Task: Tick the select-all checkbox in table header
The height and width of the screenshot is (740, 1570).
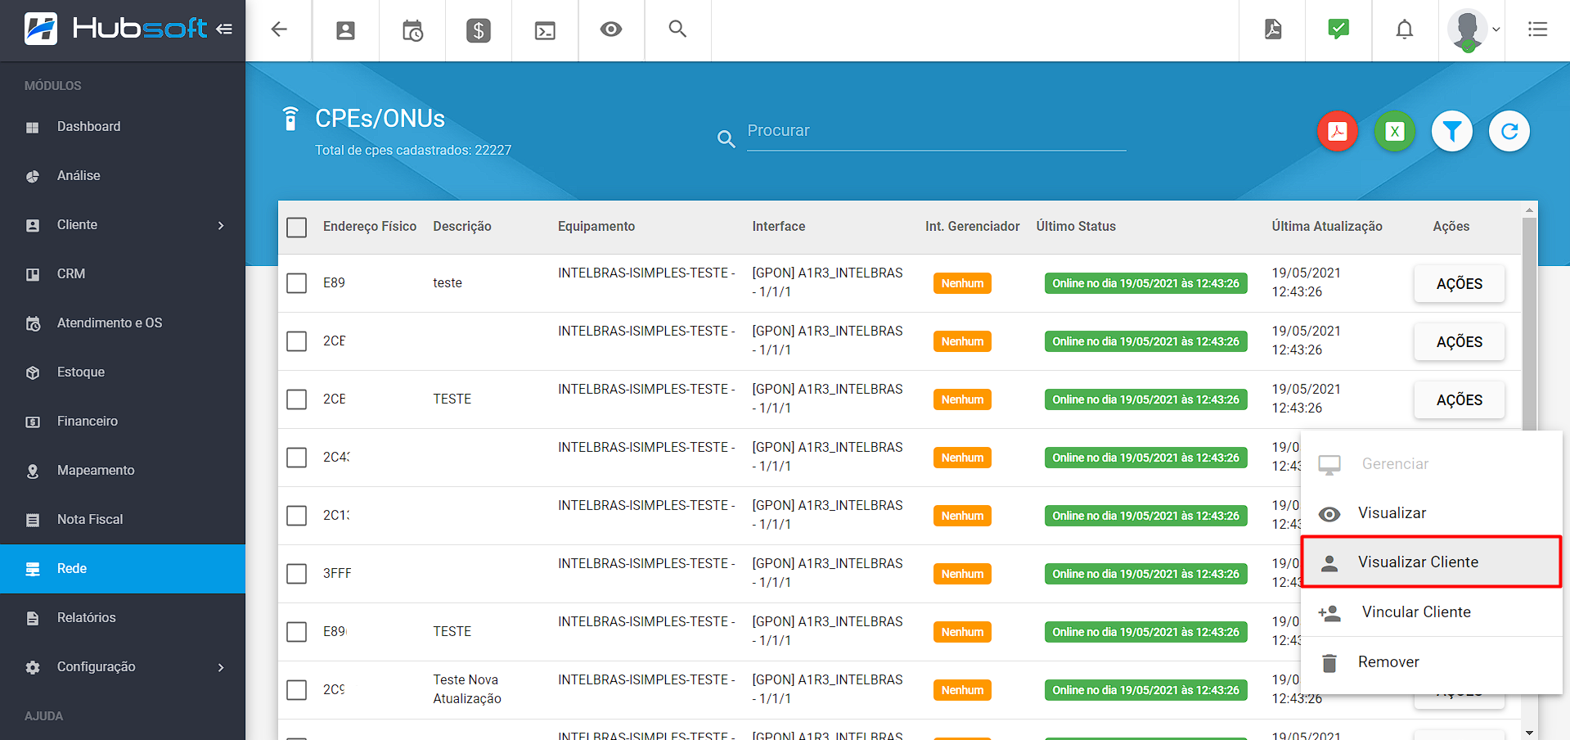Action: point(297,227)
